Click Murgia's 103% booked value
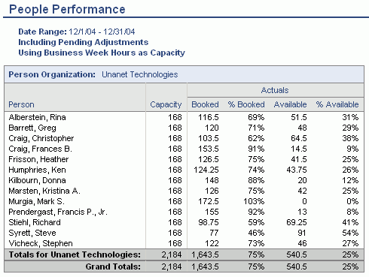Viewport: 369px width, 277px height. (x=254, y=201)
